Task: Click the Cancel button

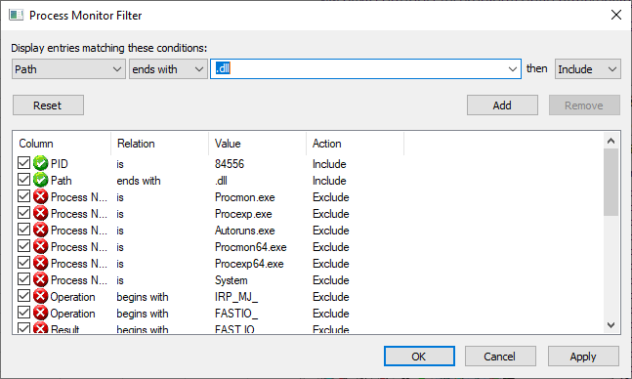Action: click(500, 357)
